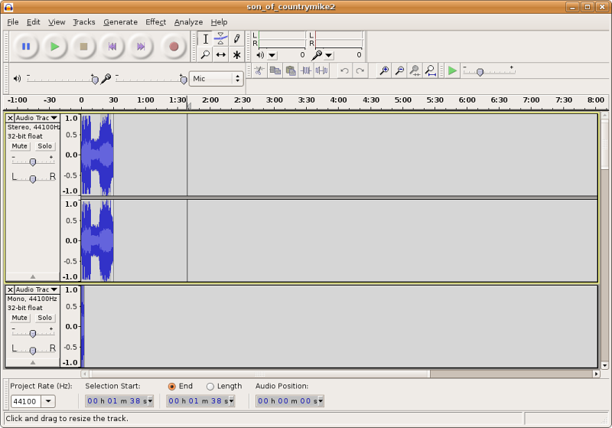
Task: Click the Zoom In magnifier
Action: point(384,70)
